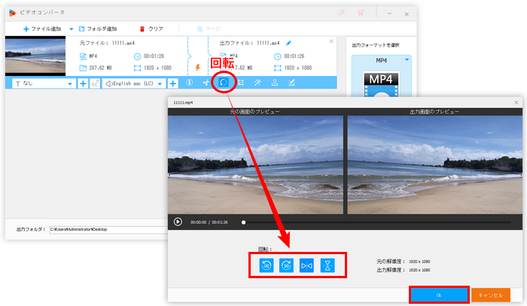Confirm rotation with the Ok button
Viewport: 527px width, 306px height.
439,295
